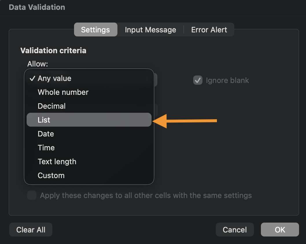Switch to the Settings tab
This screenshot has height=244, width=306.
pyautogui.click(x=95, y=30)
